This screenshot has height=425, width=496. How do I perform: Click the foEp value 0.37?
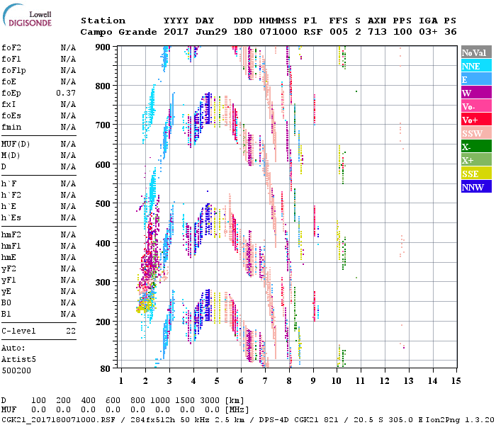tap(66, 93)
